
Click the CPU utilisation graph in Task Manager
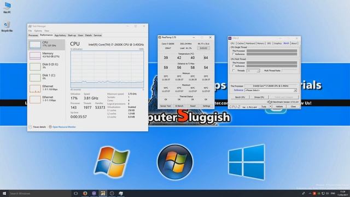[107, 69]
